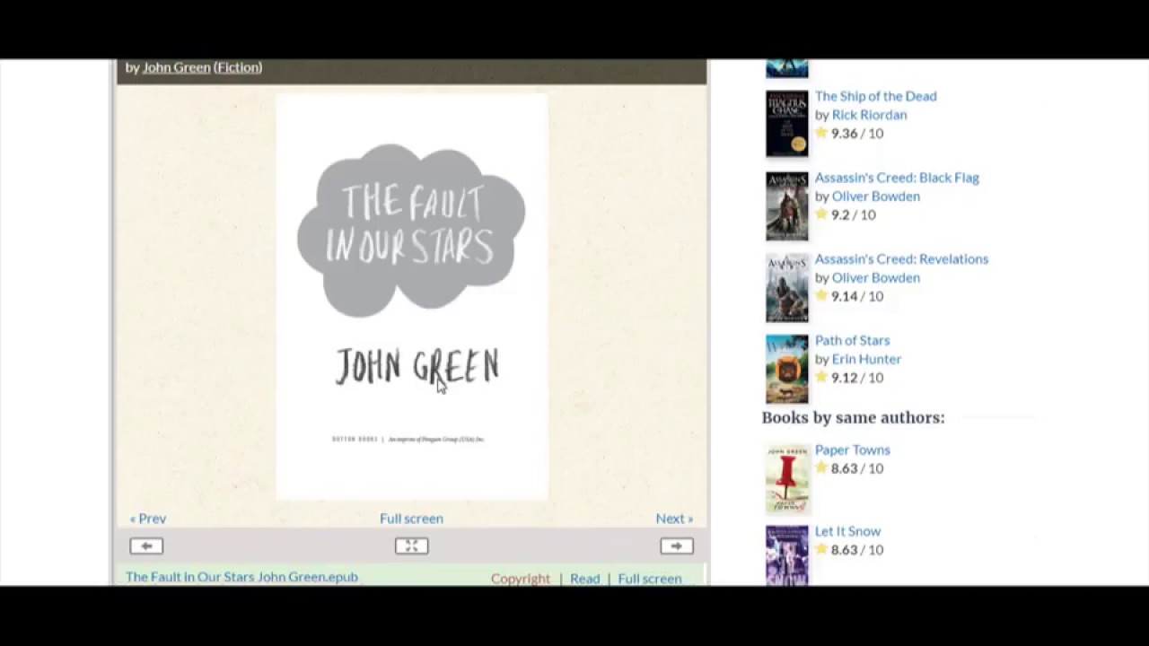The width and height of the screenshot is (1149, 646).
Task: Click the 9.14 / 10 rating text
Action: pos(857,296)
